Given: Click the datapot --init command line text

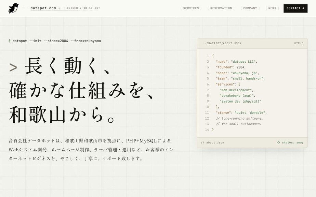Looking at the screenshot, I should point(57,41).
